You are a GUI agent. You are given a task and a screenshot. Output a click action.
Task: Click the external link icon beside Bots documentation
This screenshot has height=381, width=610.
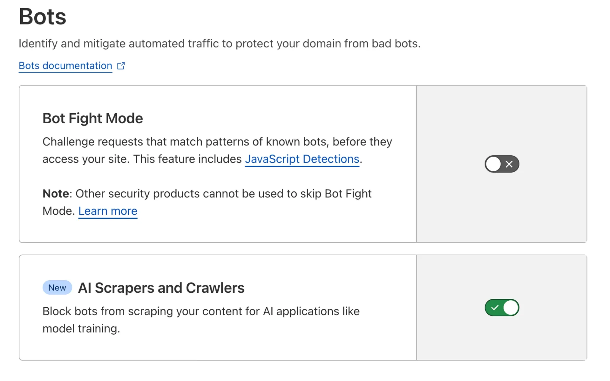pos(121,66)
